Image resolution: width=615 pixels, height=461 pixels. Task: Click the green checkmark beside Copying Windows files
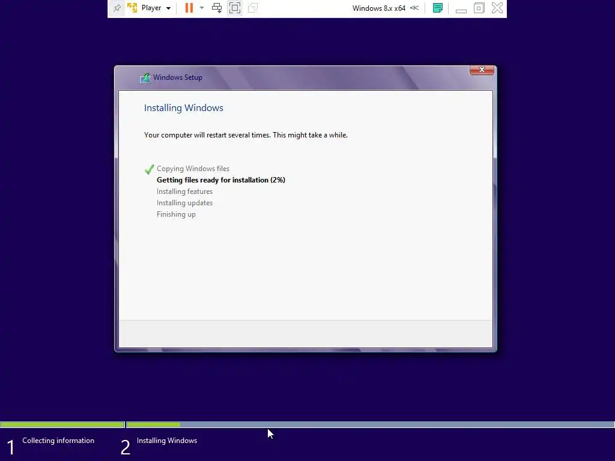149,169
